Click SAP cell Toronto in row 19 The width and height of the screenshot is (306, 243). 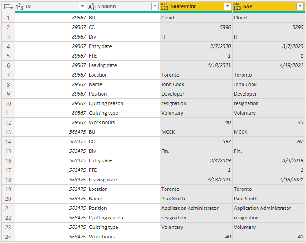[x=268, y=189]
